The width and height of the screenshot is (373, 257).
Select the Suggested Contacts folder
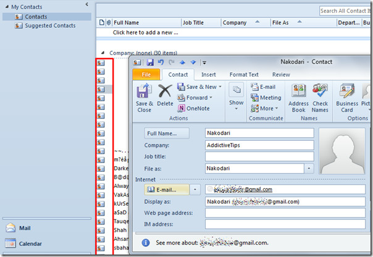(45, 25)
